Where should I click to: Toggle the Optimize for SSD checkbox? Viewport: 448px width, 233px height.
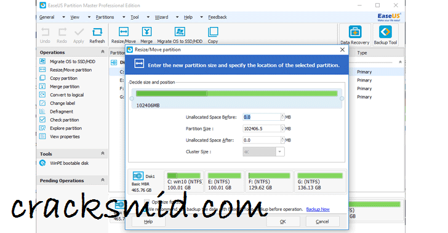[x=146, y=202]
